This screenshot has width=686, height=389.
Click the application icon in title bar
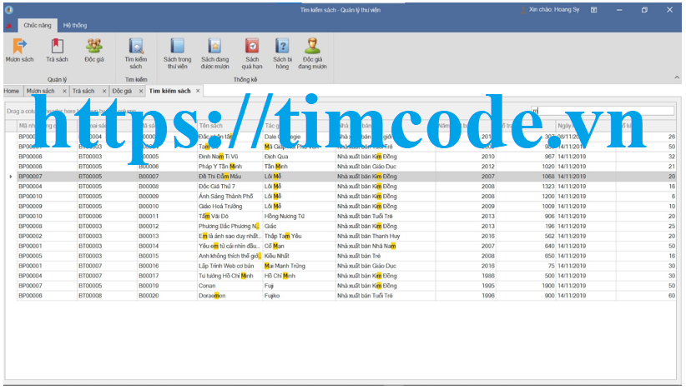pos(8,10)
